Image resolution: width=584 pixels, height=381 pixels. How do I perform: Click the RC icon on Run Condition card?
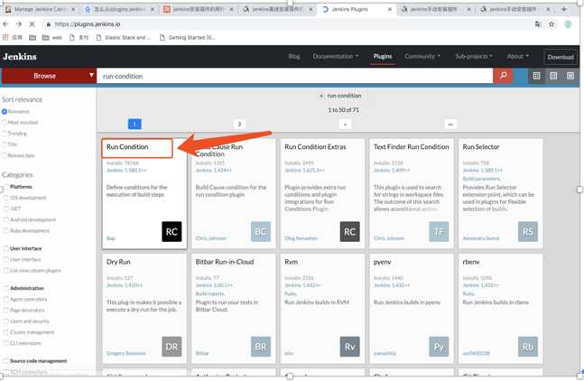171,232
